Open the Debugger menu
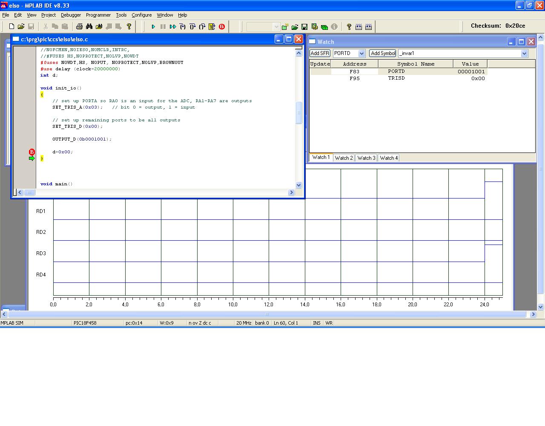Screen dimensions: 545x426 pyautogui.click(x=71, y=15)
